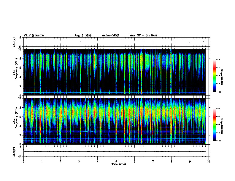This screenshot has width=235, height=181.
Task: Click the ch.3 voltage waveform trace
Action: click(115, 152)
